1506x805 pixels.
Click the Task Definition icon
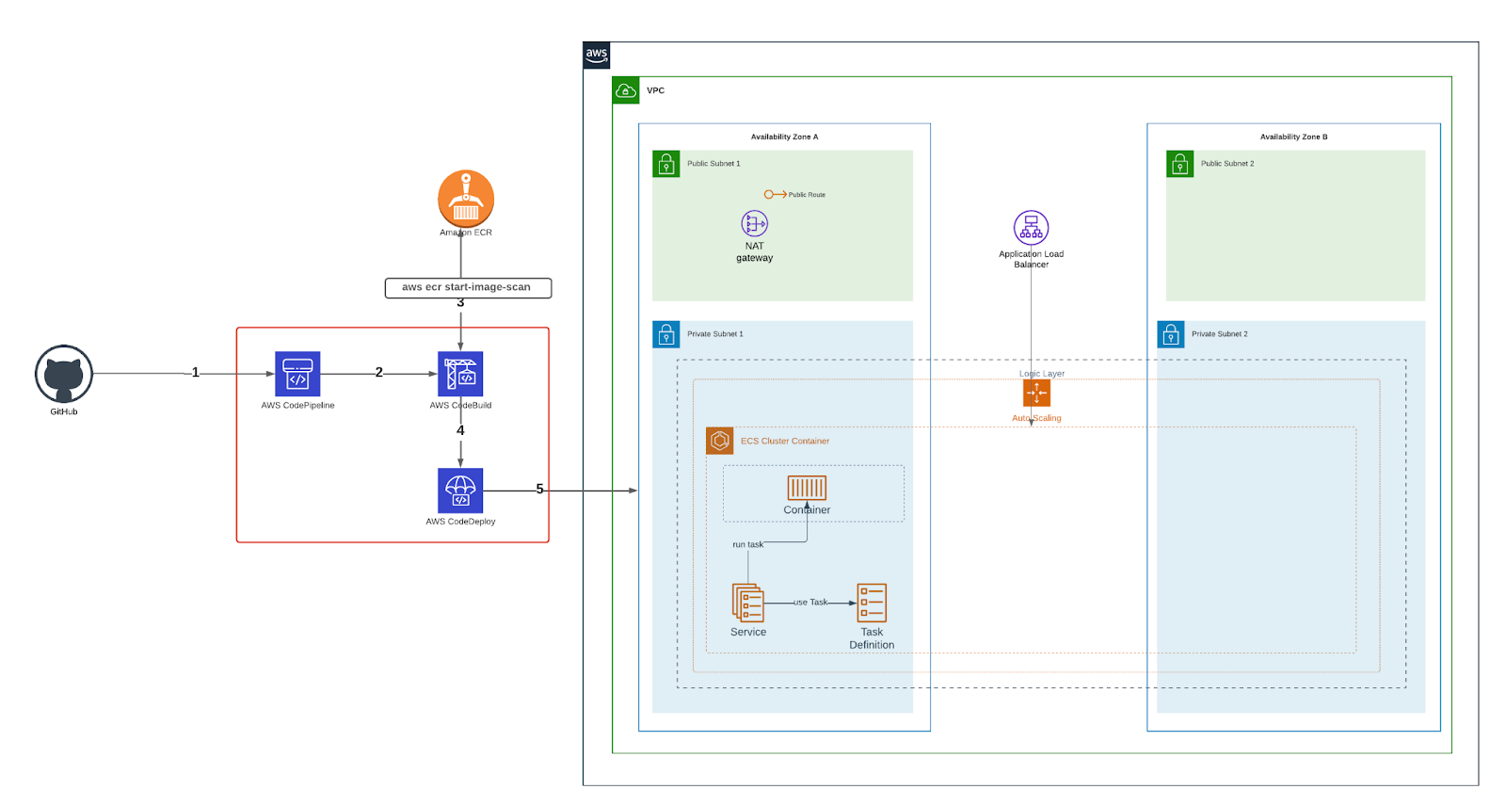(872, 603)
